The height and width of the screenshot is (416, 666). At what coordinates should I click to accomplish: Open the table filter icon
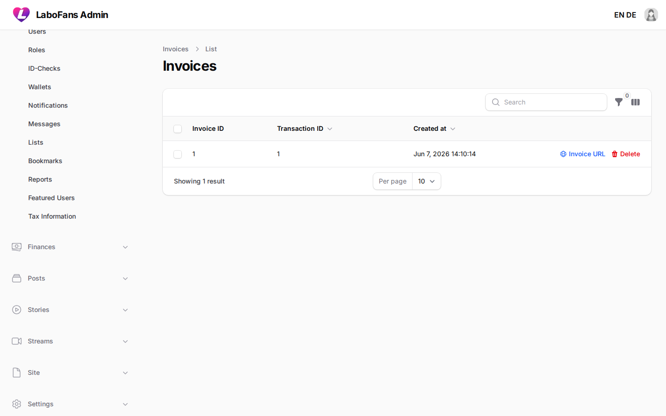619,102
